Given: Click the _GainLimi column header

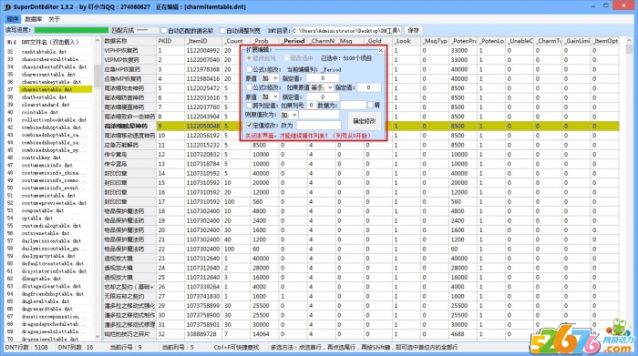Looking at the screenshot, I should click(577, 41).
